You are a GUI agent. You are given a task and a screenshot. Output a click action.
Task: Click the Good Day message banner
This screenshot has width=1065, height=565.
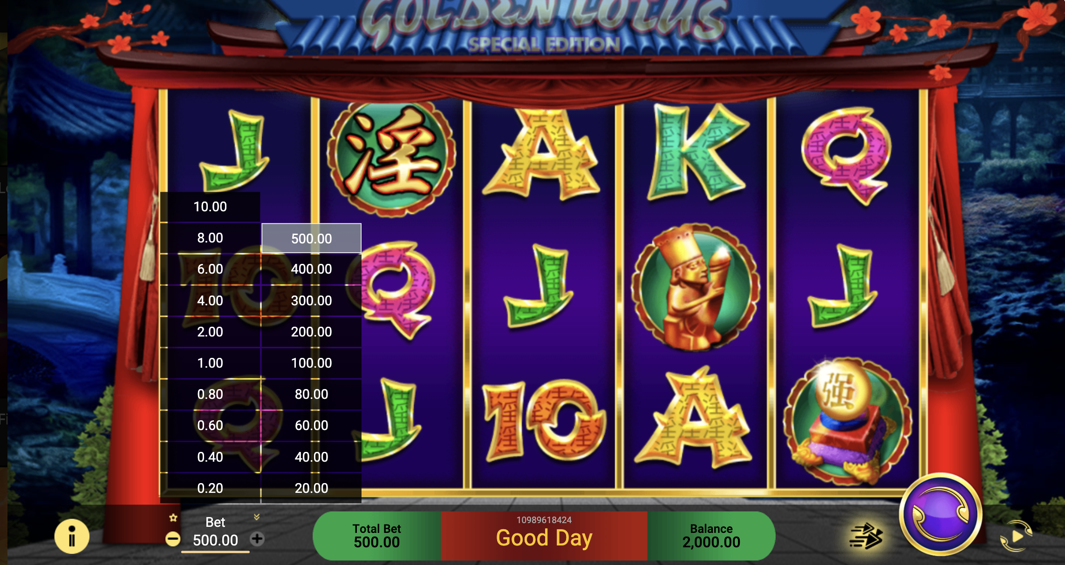point(544,536)
